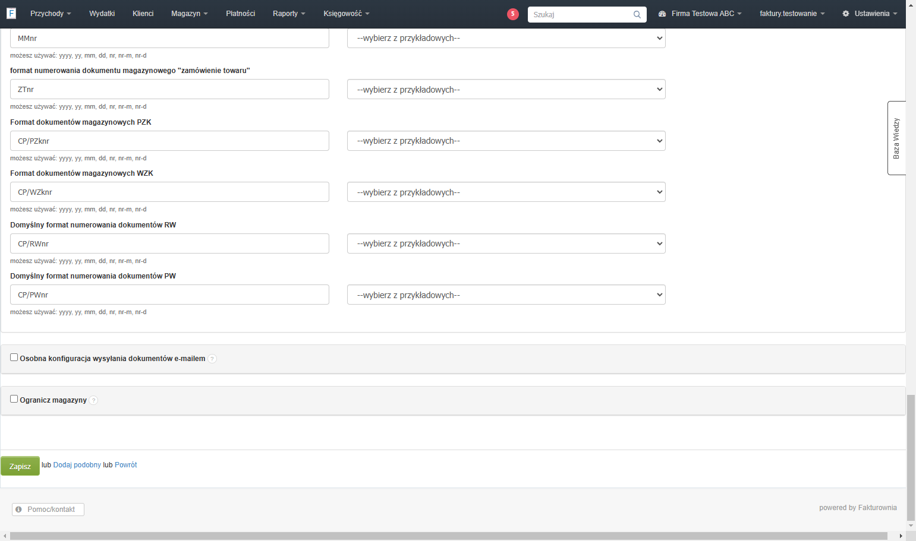This screenshot has height=541, width=916.
Task: Open faktury.testowanie account menu
Action: point(792,14)
